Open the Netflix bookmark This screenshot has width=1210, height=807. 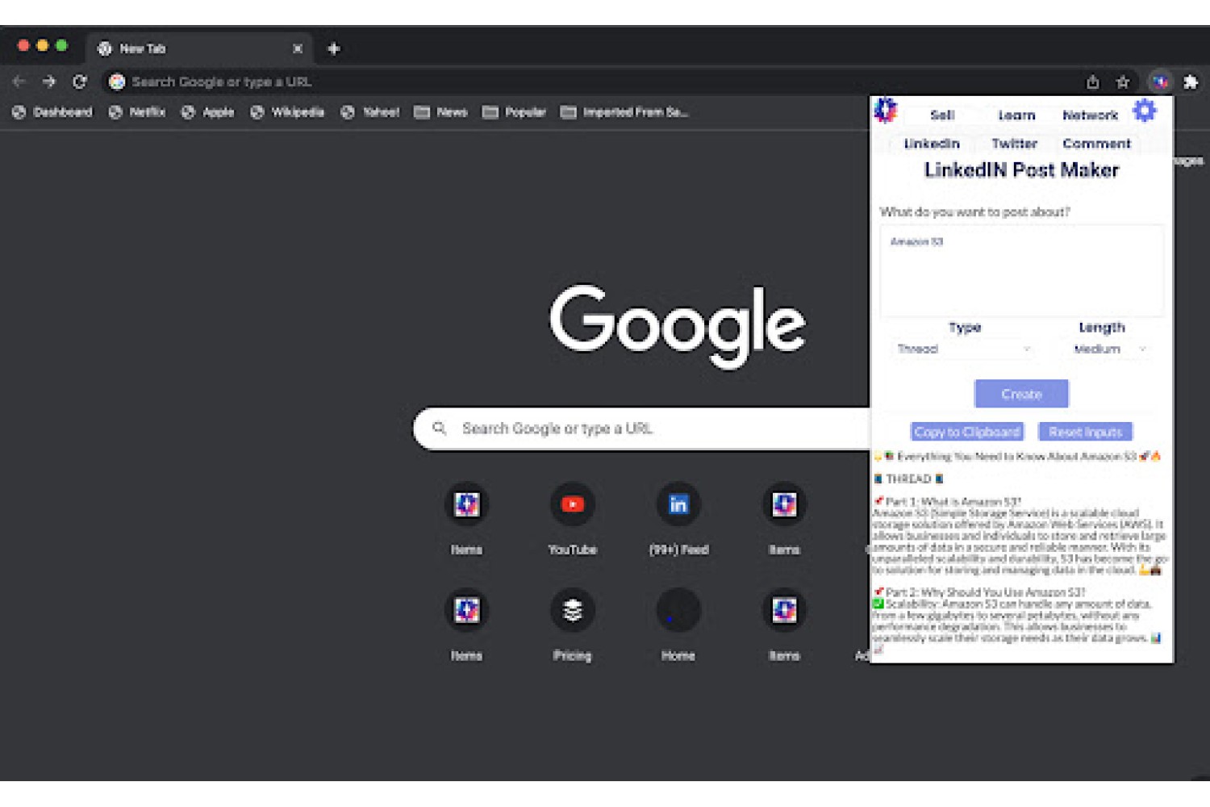(x=137, y=112)
